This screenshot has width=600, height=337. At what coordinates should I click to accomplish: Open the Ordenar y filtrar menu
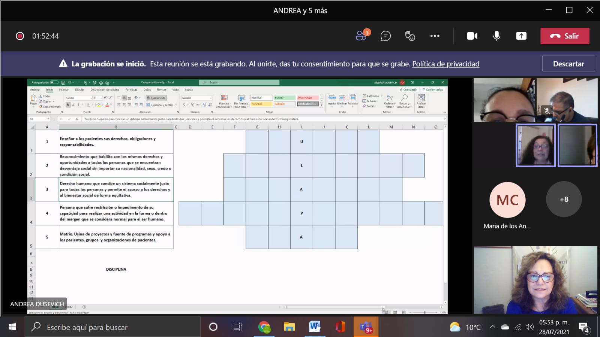click(x=390, y=101)
